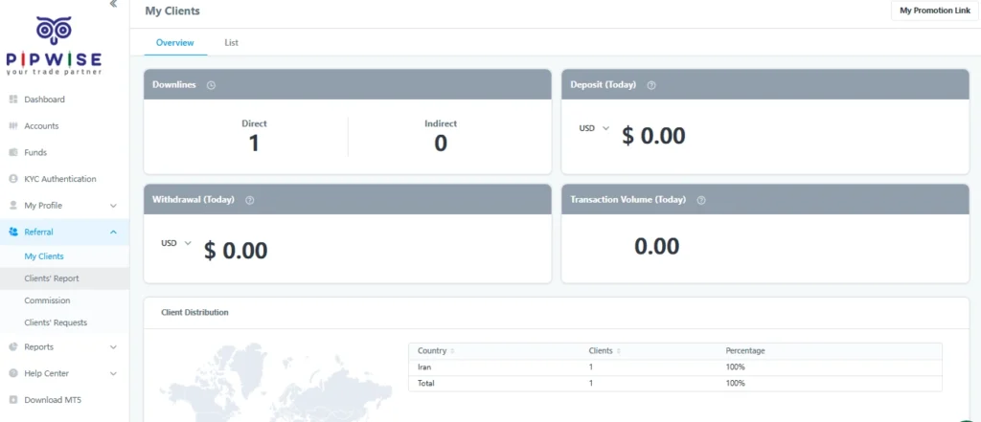The width and height of the screenshot is (981, 422).
Task: Collapse the Referral submenu chevron
Action: (x=113, y=232)
